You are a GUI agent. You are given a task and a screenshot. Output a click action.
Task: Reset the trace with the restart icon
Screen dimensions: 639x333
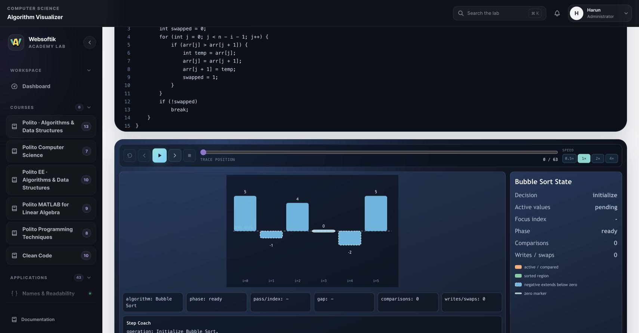coord(130,156)
